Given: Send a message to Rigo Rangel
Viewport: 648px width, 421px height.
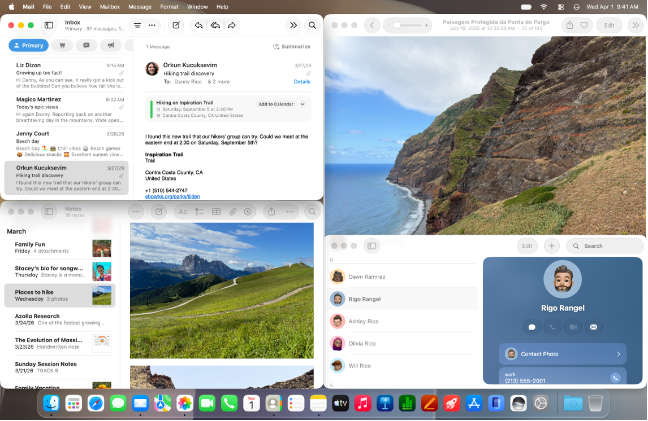Looking at the screenshot, I should 532,327.
